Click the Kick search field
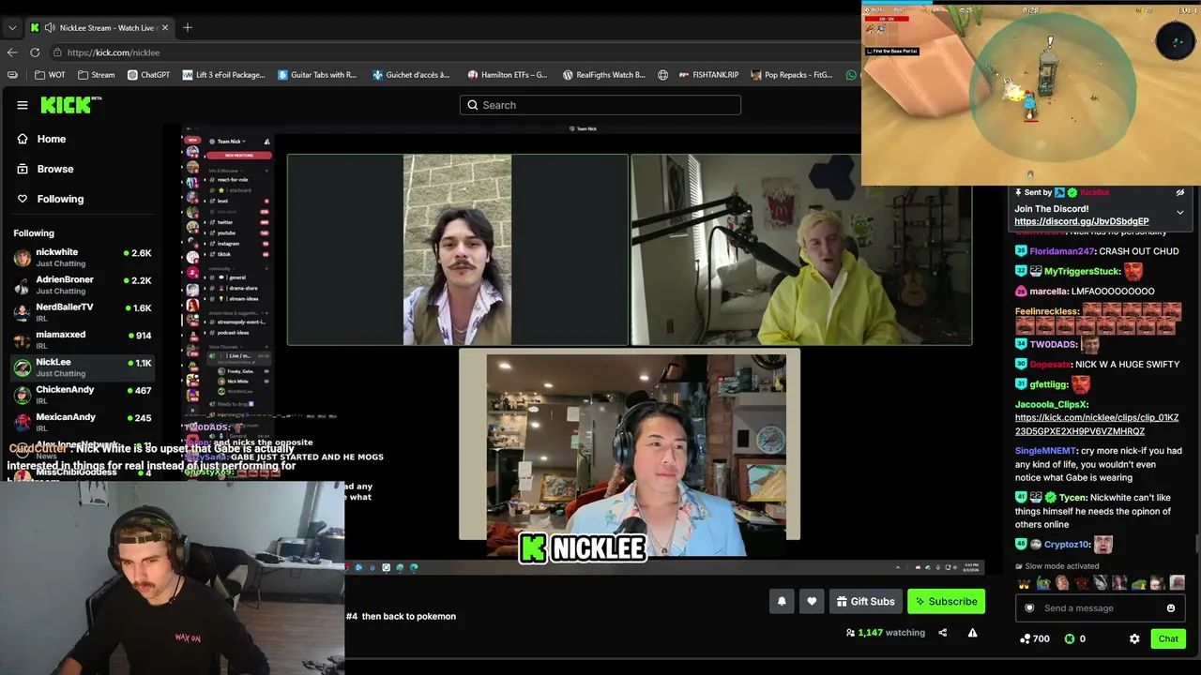 pos(600,105)
